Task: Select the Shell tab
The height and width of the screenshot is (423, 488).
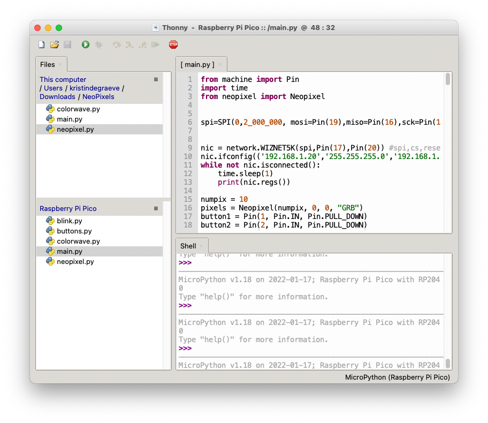Action: [188, 246]
